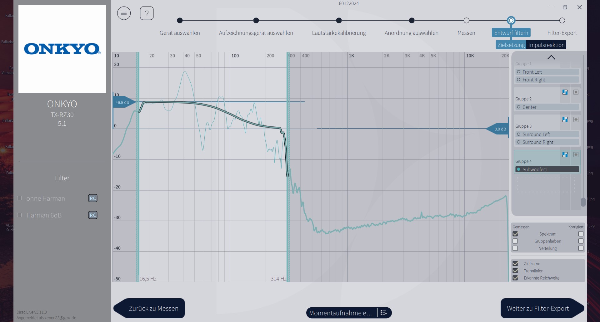Screen dimensions: 600x322
Task: Check Gemessen Verteilung checkbox
Action: tap(515, 248)
